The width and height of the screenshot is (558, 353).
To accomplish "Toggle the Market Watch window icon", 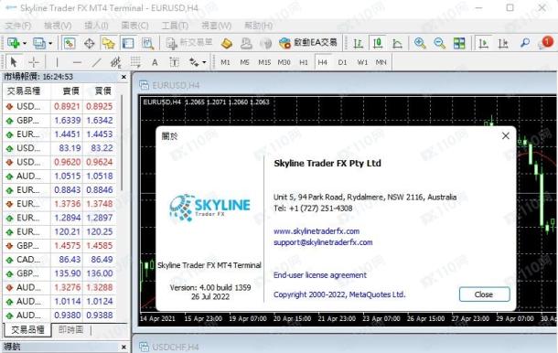I will tap(70, 43).
